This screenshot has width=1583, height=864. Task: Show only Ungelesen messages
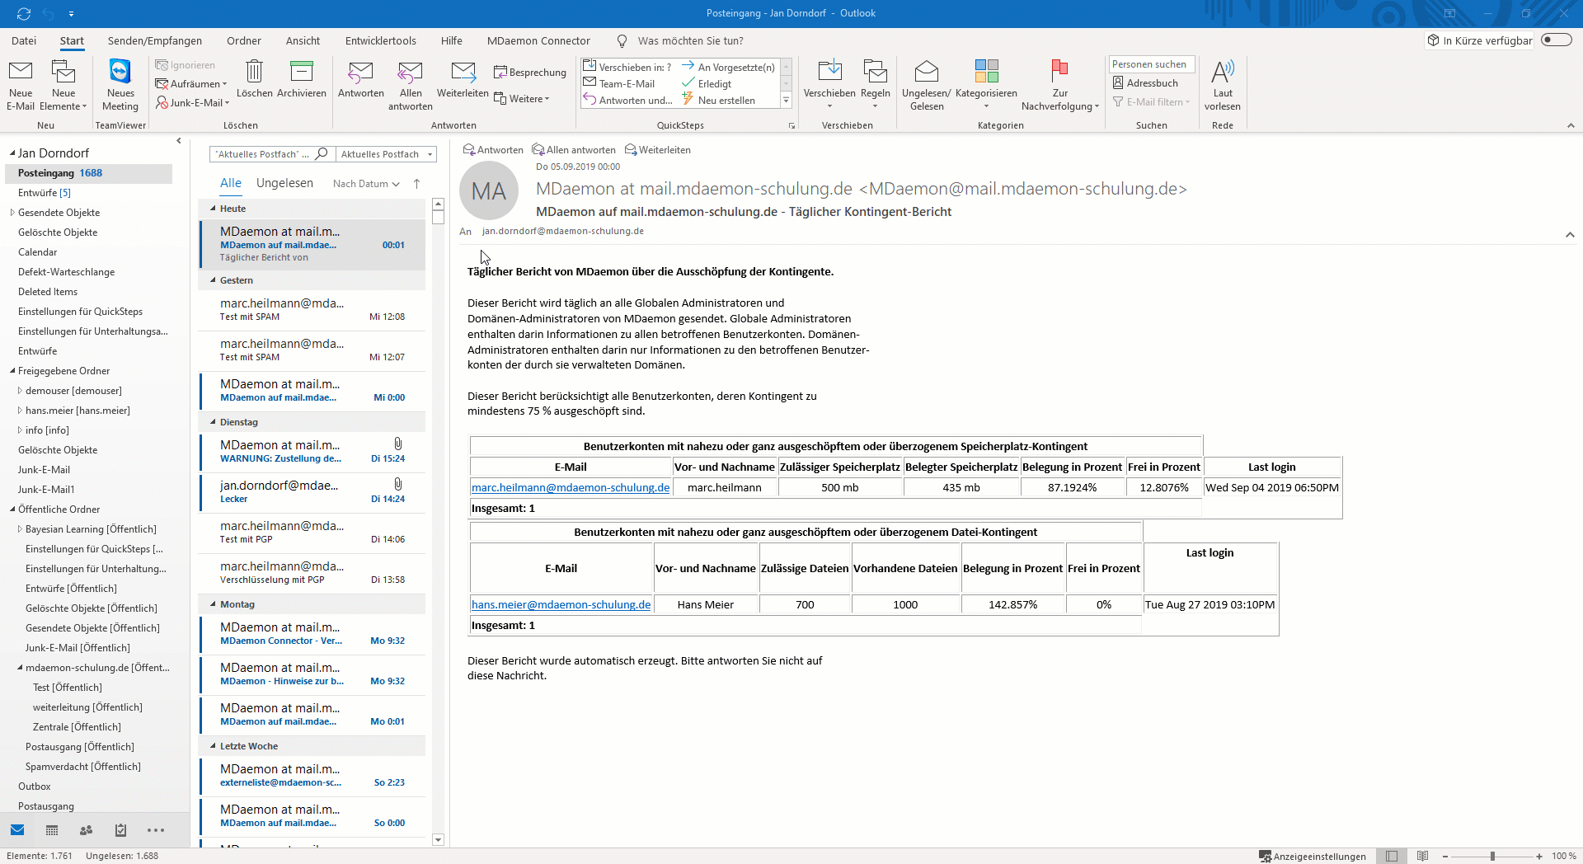pos(284,183)
